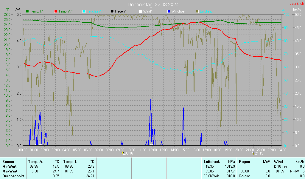Click the white Wind legend swatch

tap(141, 12)
